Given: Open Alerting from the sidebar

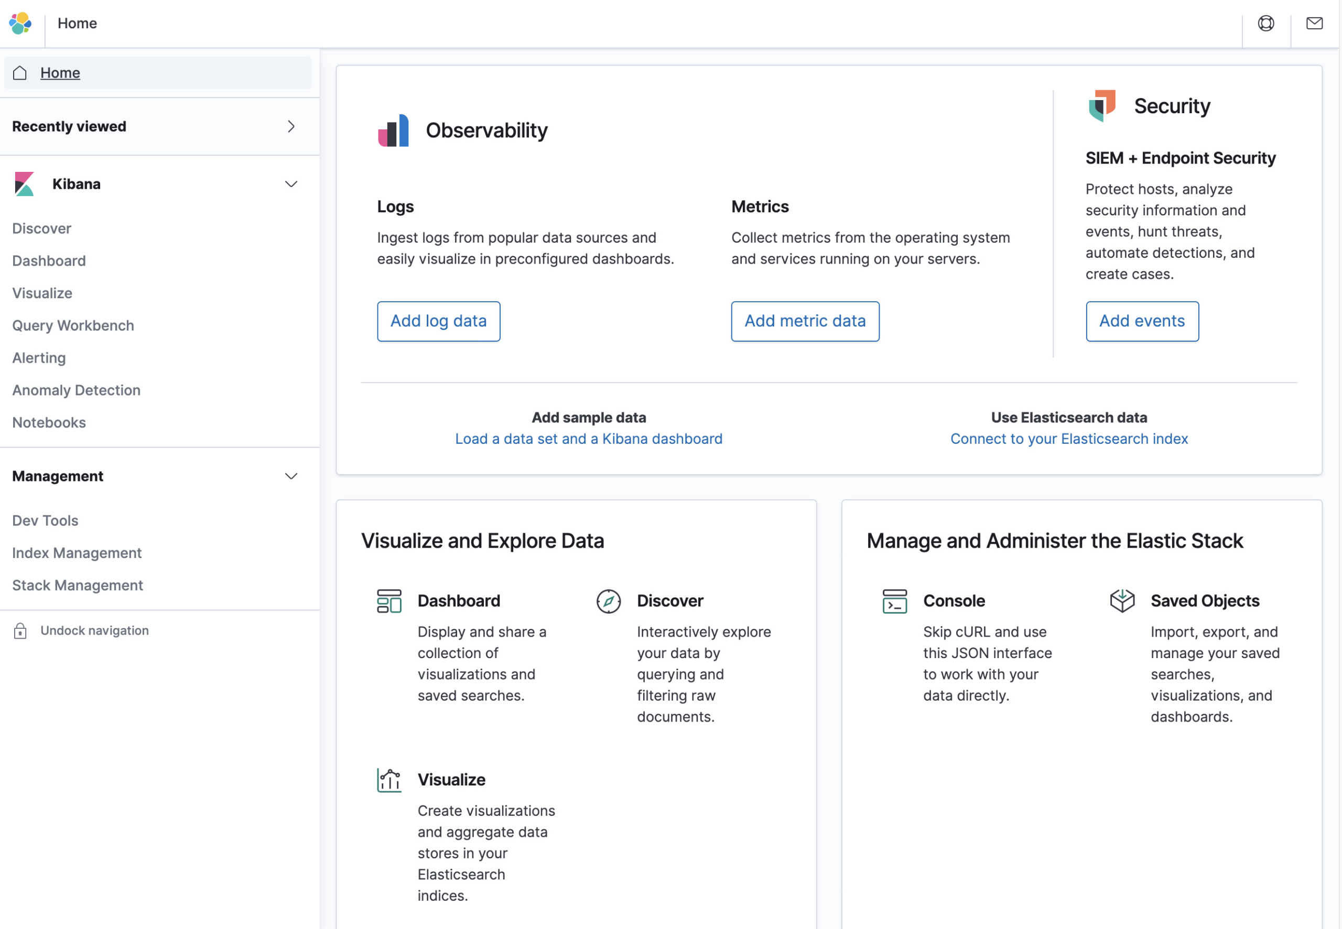Looking at the screenshot, I should [x=39, y=358].
